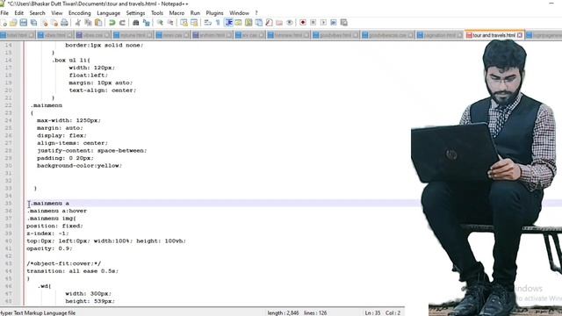This screenshot has width=562, height=316.
Task: Open Find with the binoculars icon
Action: click(x=135, y=23)
